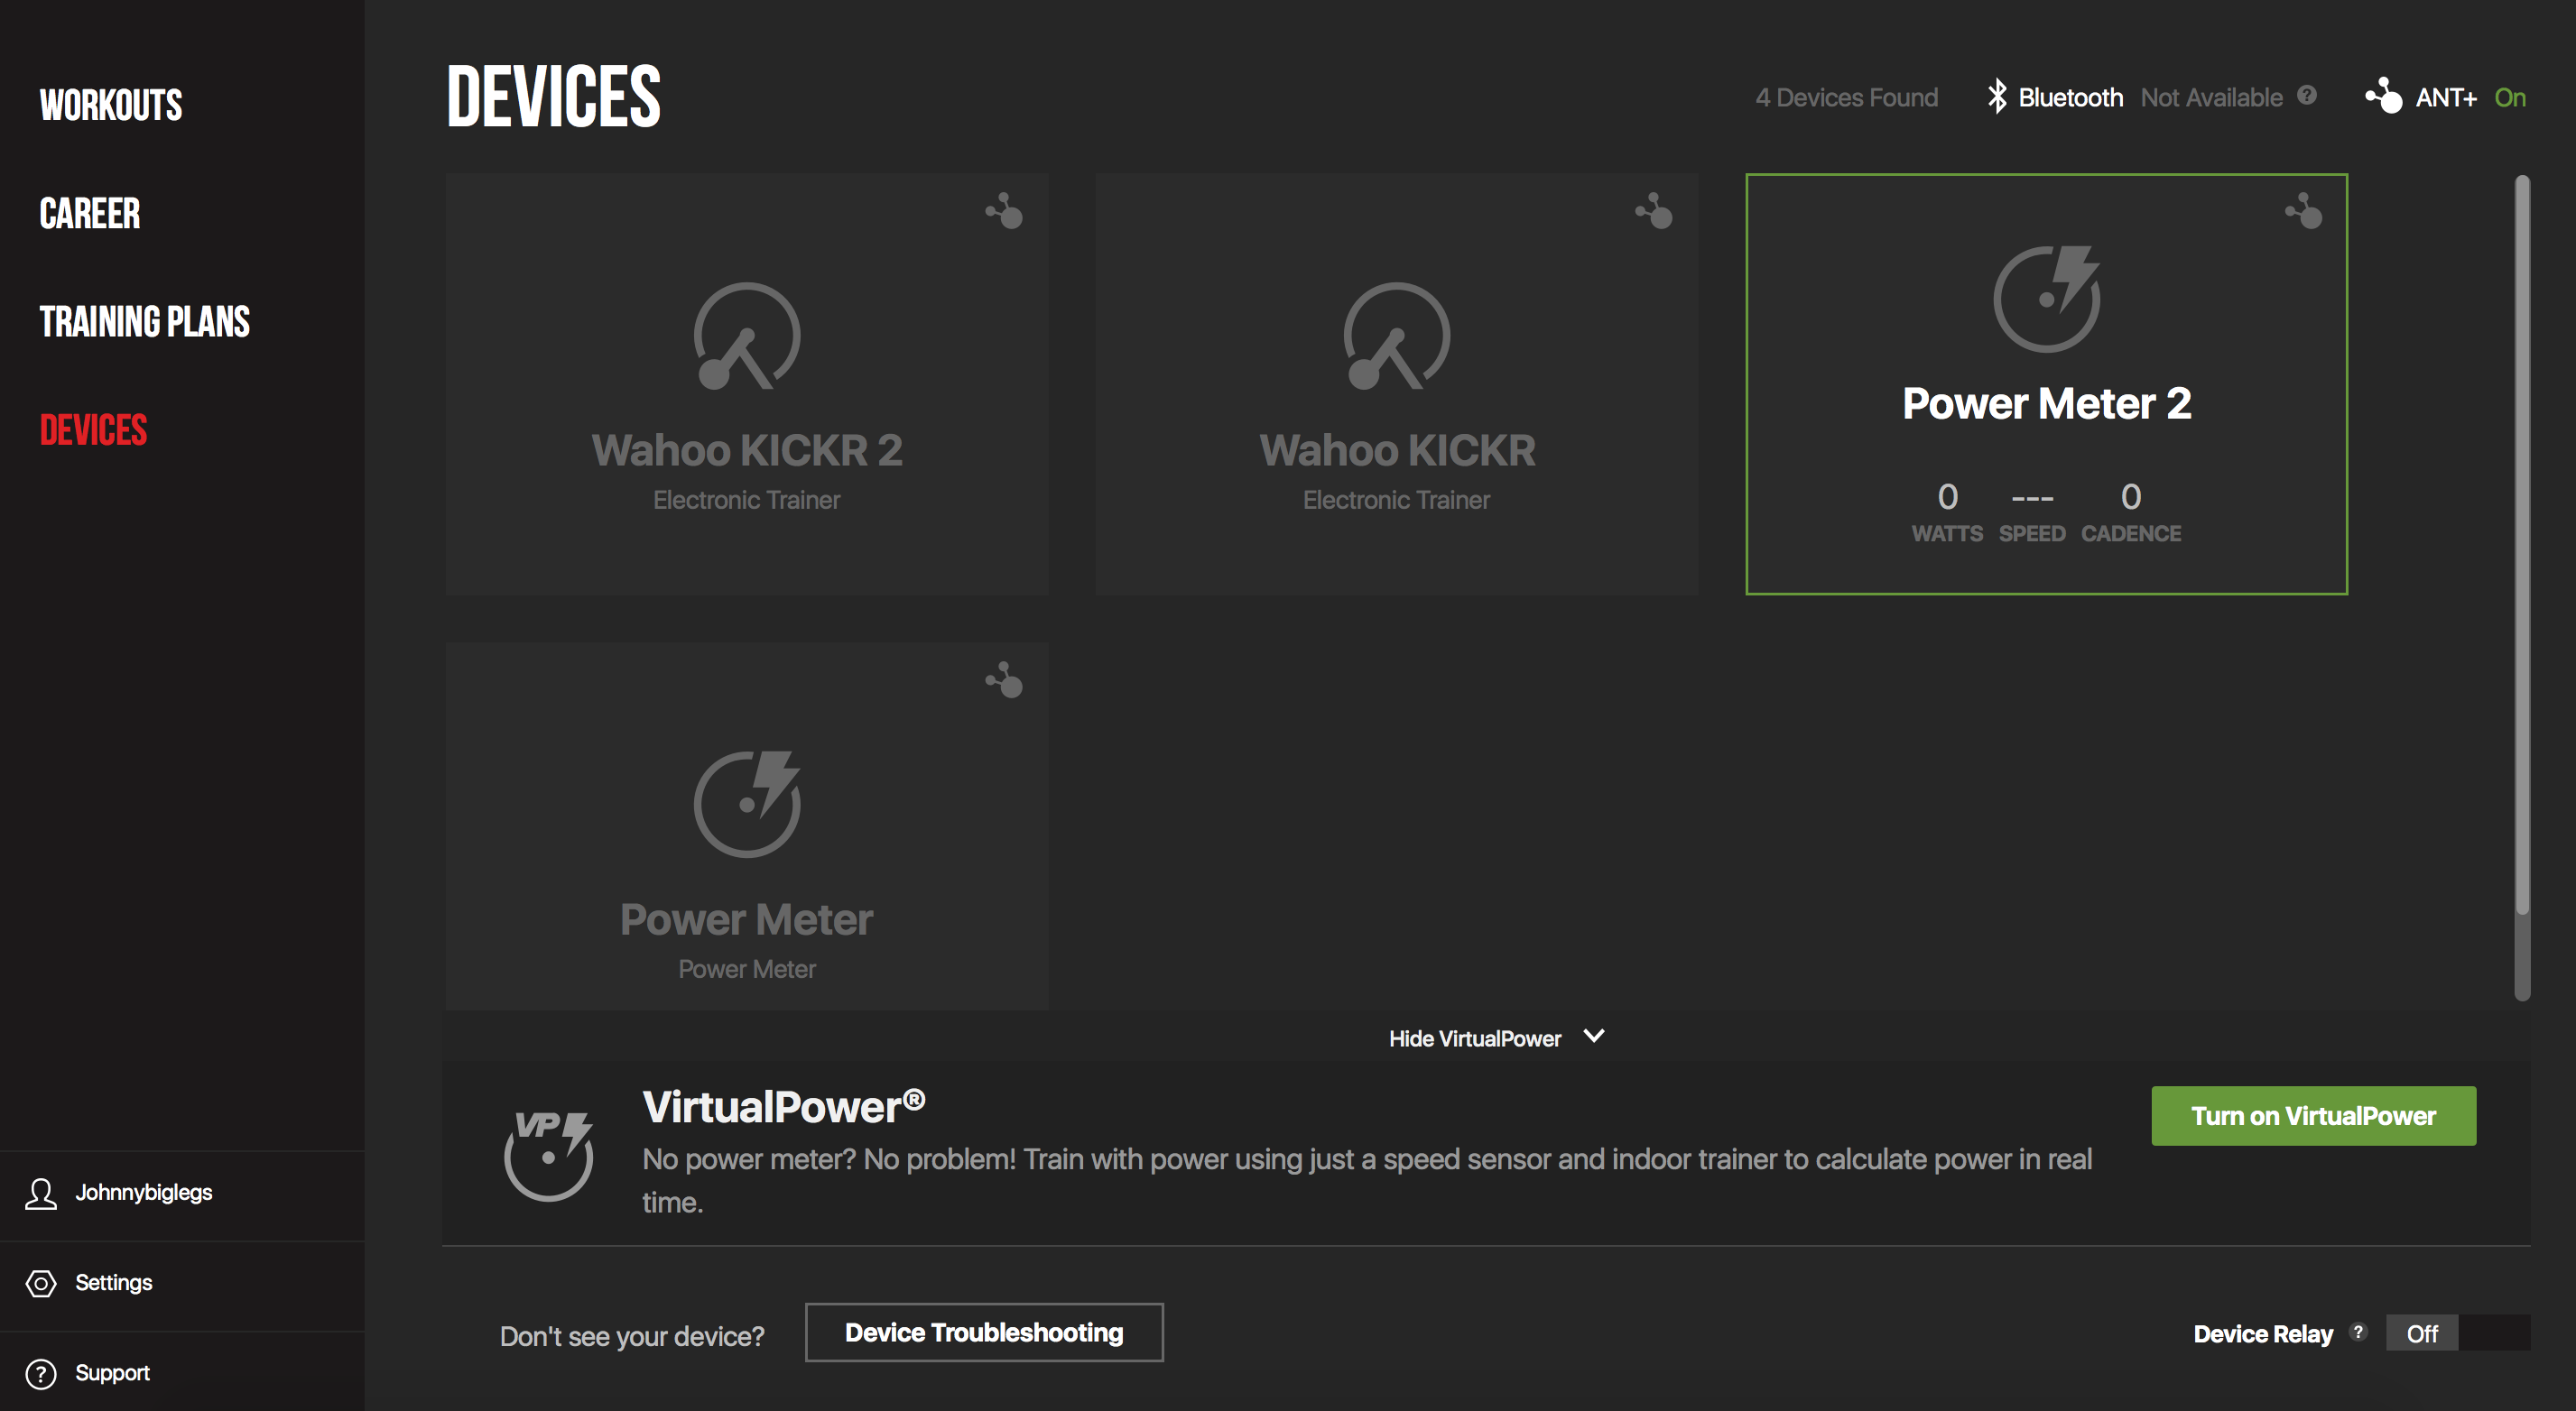Screen dimensions: 2576x1411
Task: Click the Don't see your device? text
Action: click(x=632, y=1336)
